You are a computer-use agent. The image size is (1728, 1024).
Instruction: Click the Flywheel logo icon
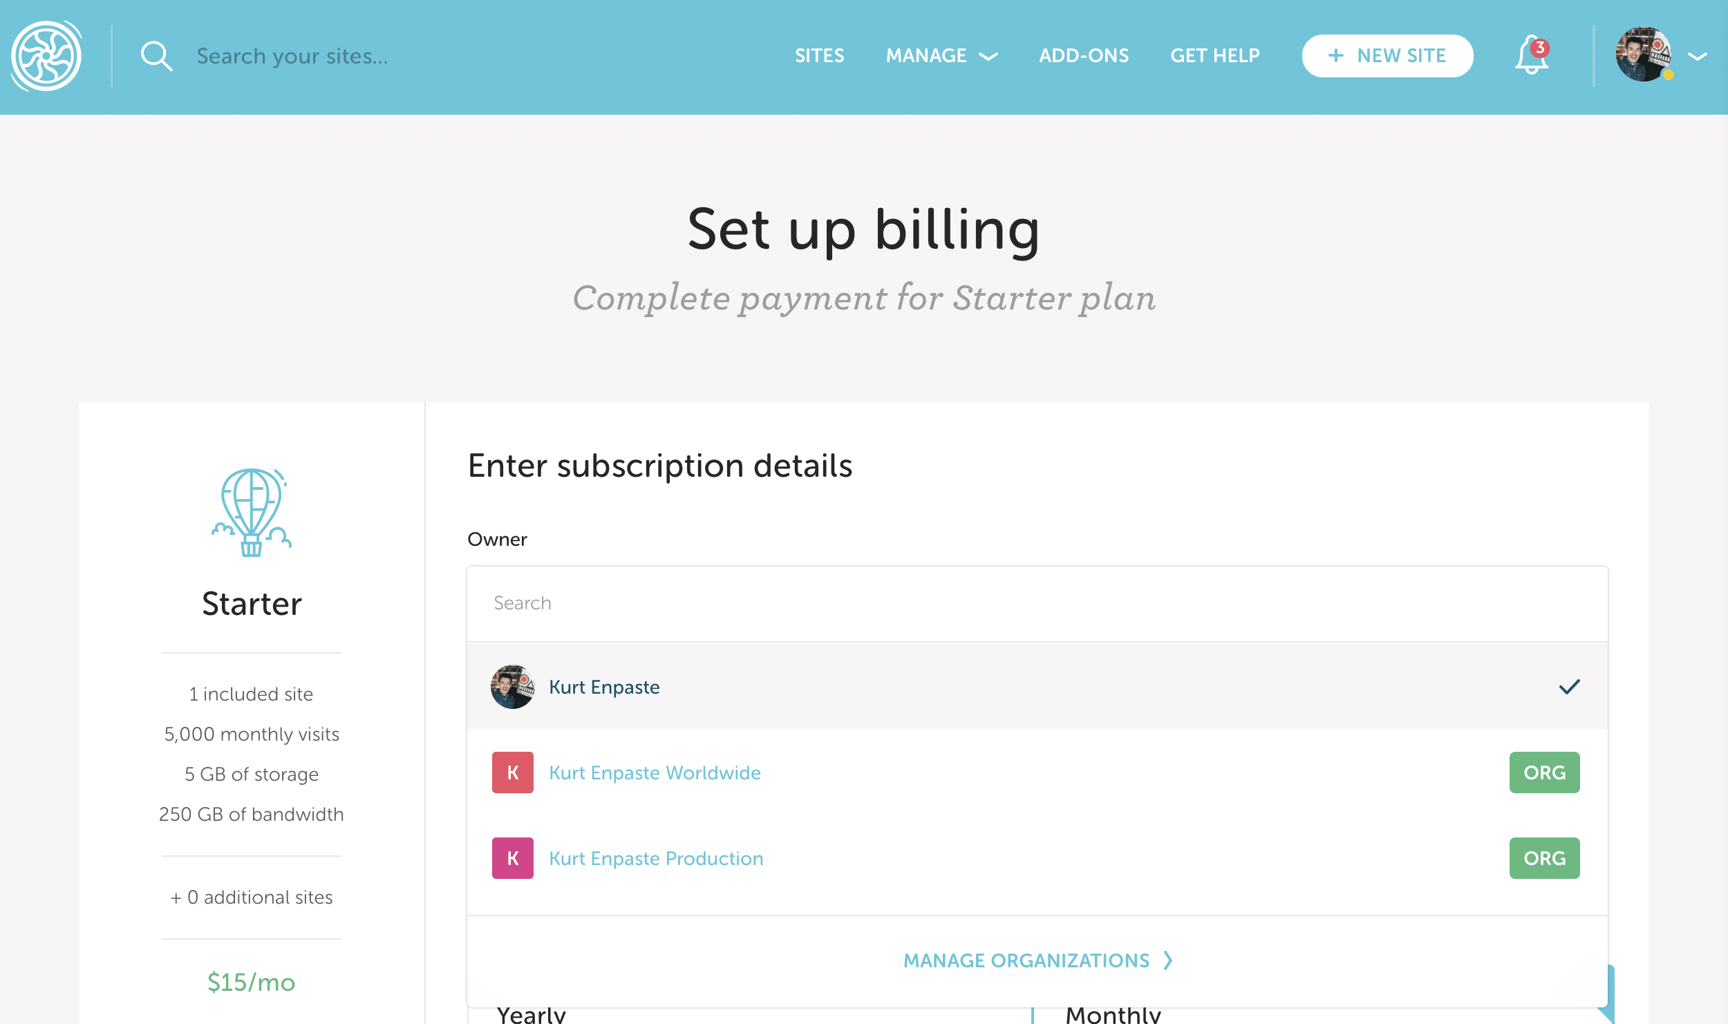click(46, 56)
